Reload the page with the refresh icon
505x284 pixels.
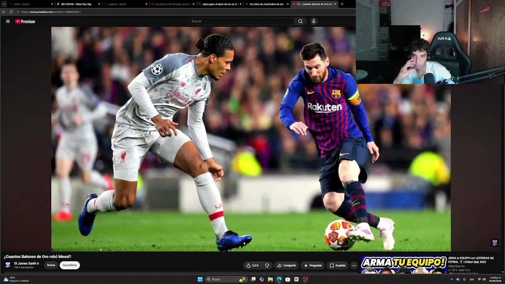coord(11,12)
